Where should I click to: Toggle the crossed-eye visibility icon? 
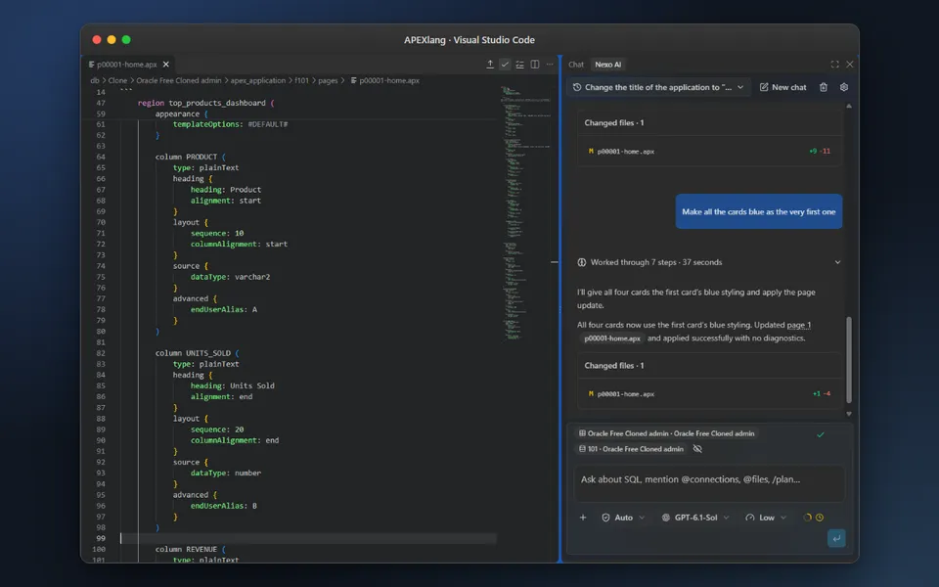697,449
